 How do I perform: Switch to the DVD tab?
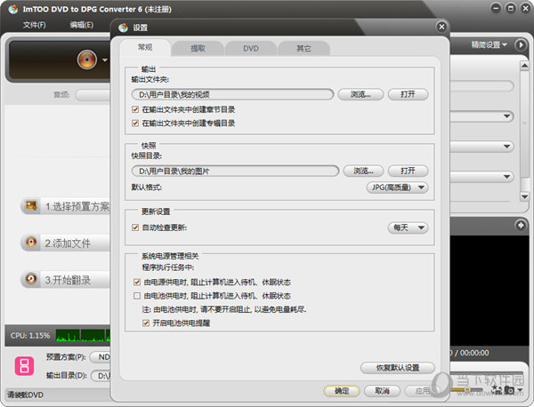[x=251, y=48]
